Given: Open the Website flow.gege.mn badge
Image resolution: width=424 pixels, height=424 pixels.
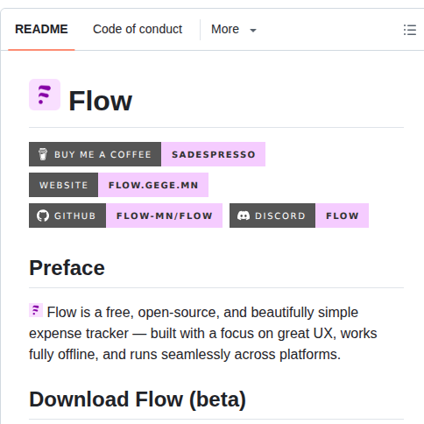Looking at the screenshot, I should point(118,185).
